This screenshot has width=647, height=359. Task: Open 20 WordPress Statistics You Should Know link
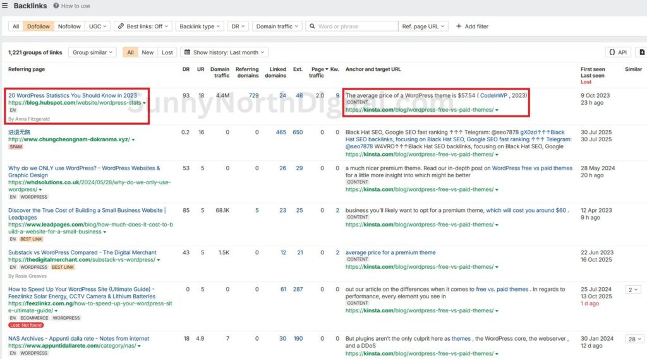pyautogui.click(x=72, y=96)
